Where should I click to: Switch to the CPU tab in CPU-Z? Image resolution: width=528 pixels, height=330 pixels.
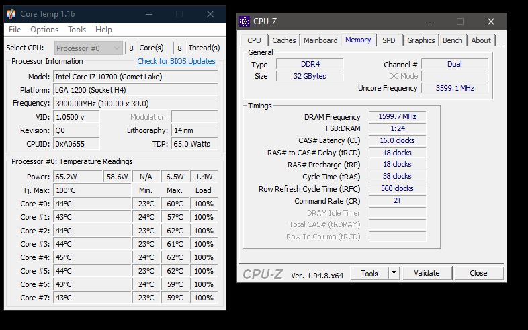coord(255,40)
